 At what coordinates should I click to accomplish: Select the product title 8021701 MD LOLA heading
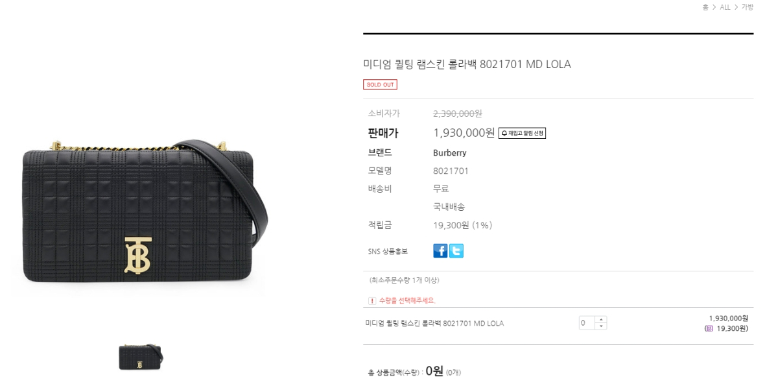pyautogui.click(x=467, y=64)
